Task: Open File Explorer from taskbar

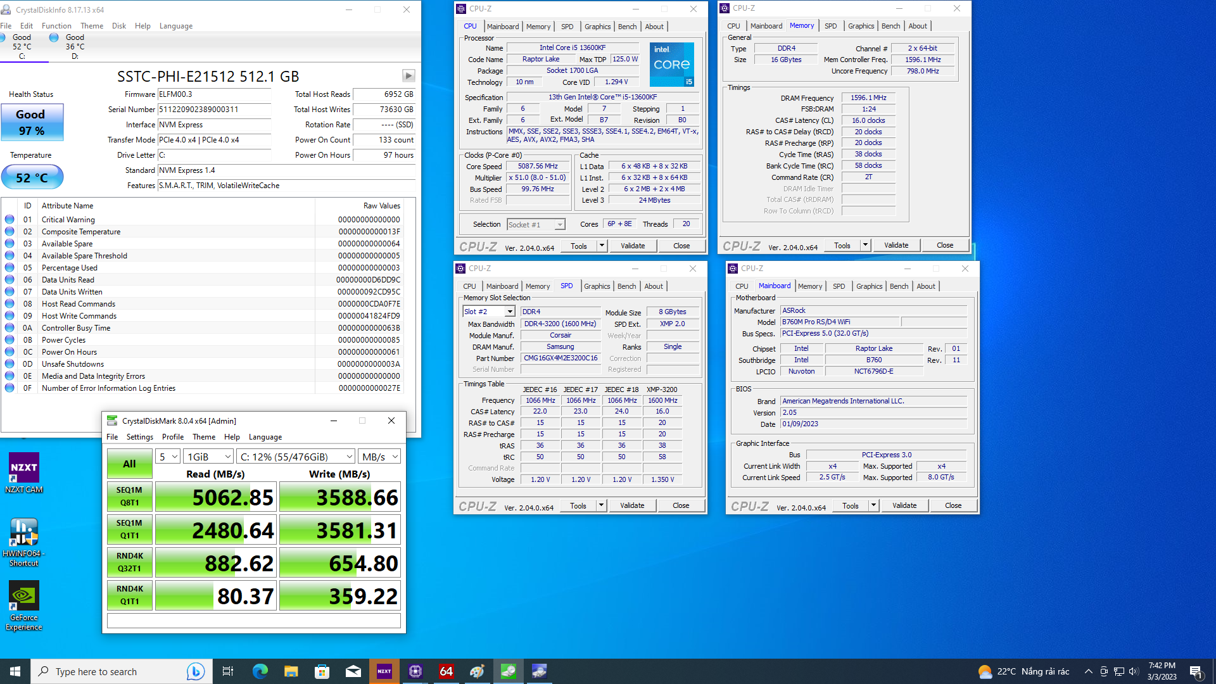Action: coord(291,671)
